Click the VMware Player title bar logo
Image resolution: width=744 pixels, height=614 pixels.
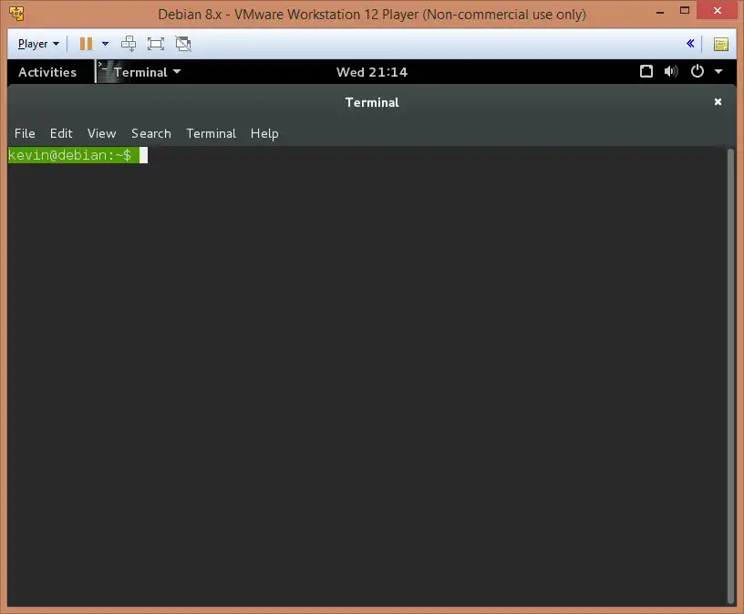[x=16, y=14]
